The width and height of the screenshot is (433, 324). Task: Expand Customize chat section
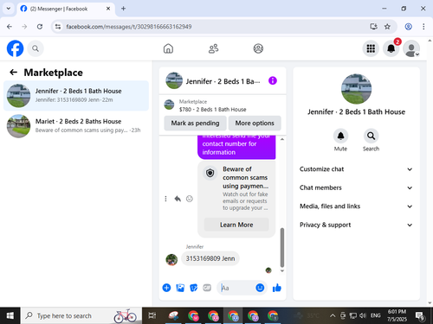(356, 169)
